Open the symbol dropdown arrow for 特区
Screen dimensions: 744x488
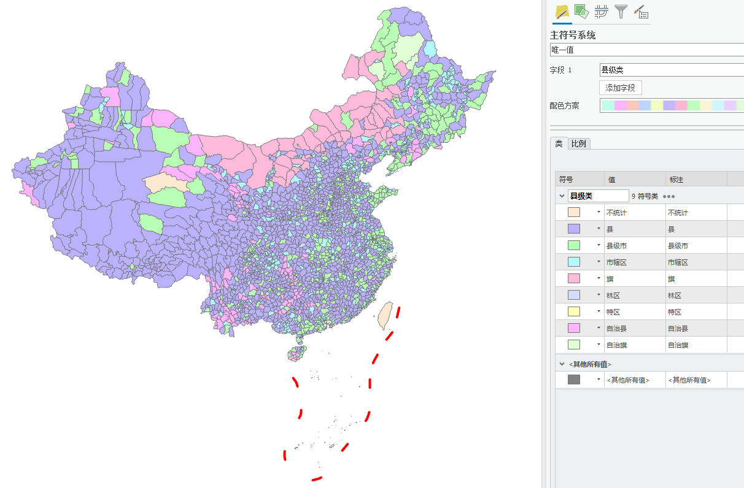599,311
